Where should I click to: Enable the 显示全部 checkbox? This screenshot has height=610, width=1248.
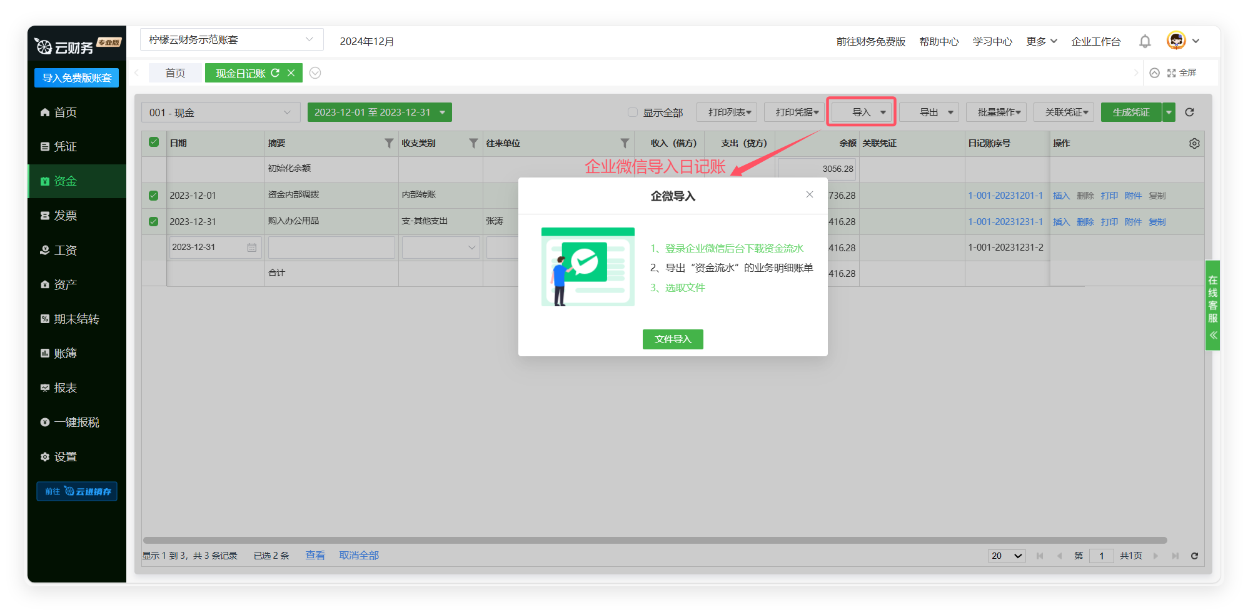[633, 112]
